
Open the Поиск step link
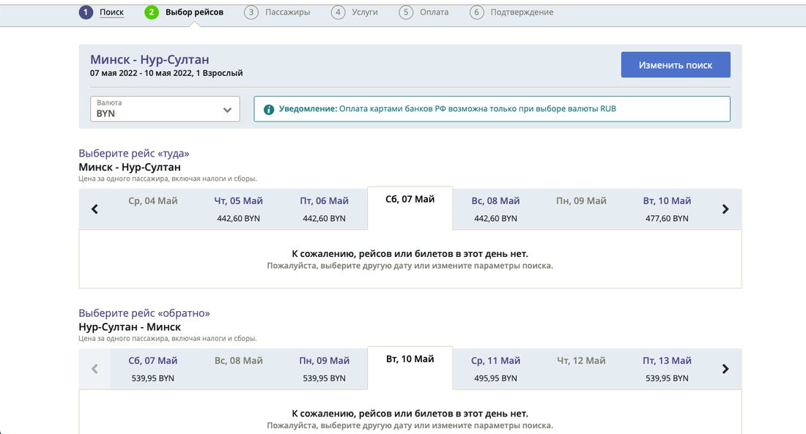(x=111, y=12)
